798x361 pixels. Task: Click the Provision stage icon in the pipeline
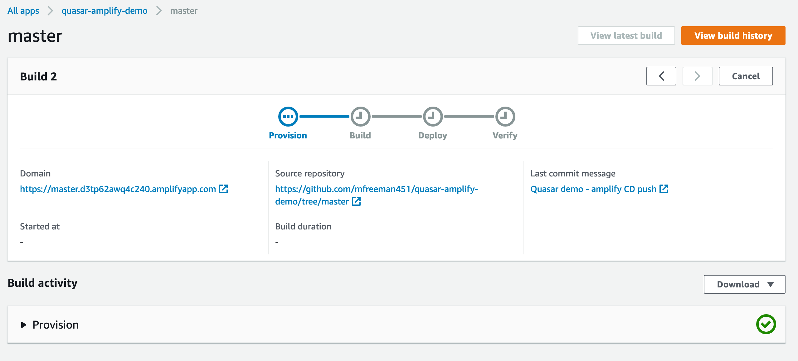(288, 116)
